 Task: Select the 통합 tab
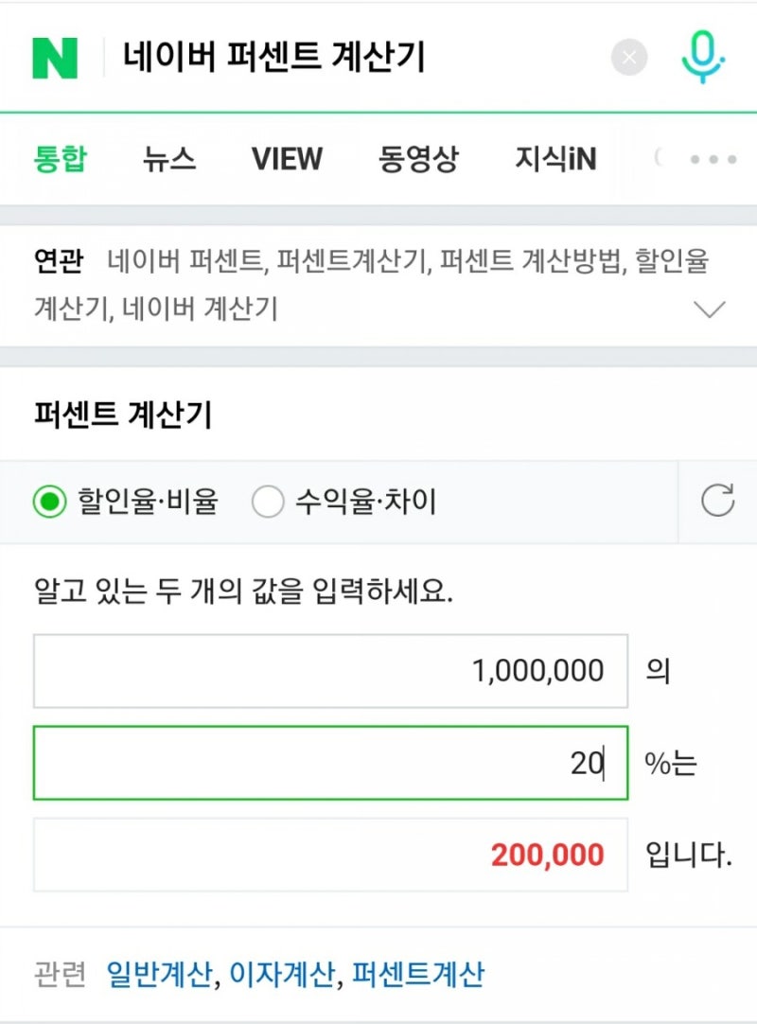pos(61,159)
